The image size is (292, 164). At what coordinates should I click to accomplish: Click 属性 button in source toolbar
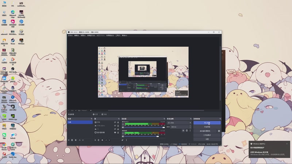pyautogui.click(x=95, y=114)
